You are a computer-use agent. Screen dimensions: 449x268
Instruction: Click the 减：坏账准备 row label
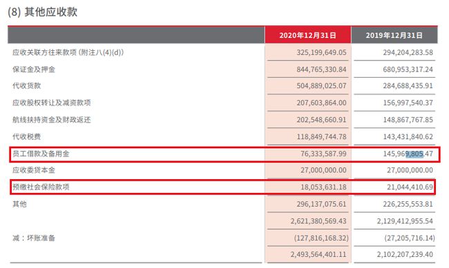pyautogui.click(x=34, y=238)
